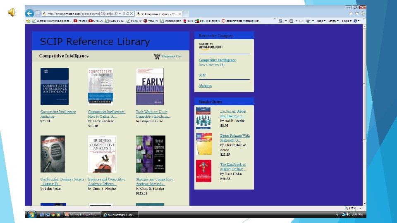The height and width of the screenshot is (223, 397).
Task: Click Better Policing book cover thumbnail
Action: point(204,144)
